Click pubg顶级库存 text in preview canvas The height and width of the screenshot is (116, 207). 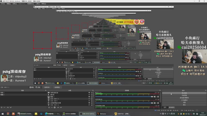coord(14,72)
